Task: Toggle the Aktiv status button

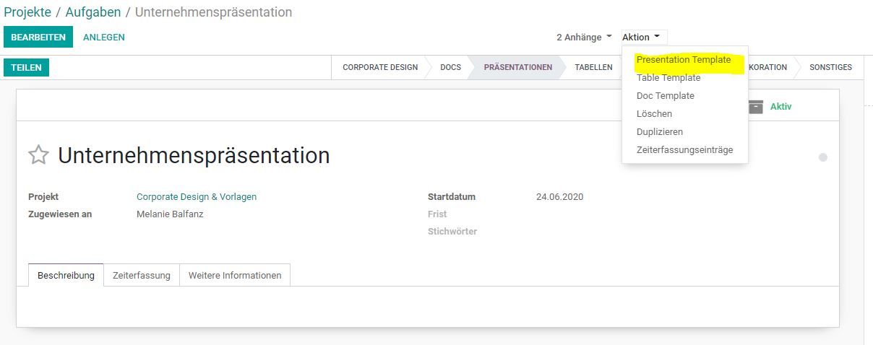Action: point(780,107)
